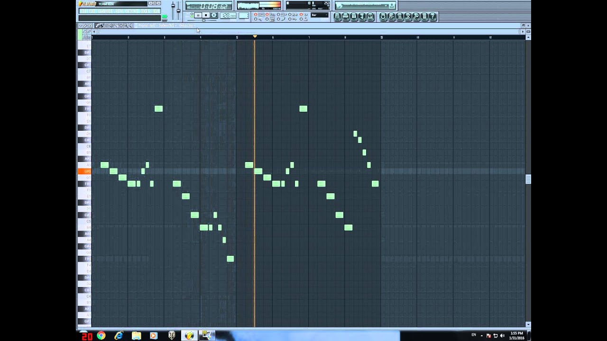Click the tempo display 128.000
This screenshot has width=607, height=341.
coord(228,16)
